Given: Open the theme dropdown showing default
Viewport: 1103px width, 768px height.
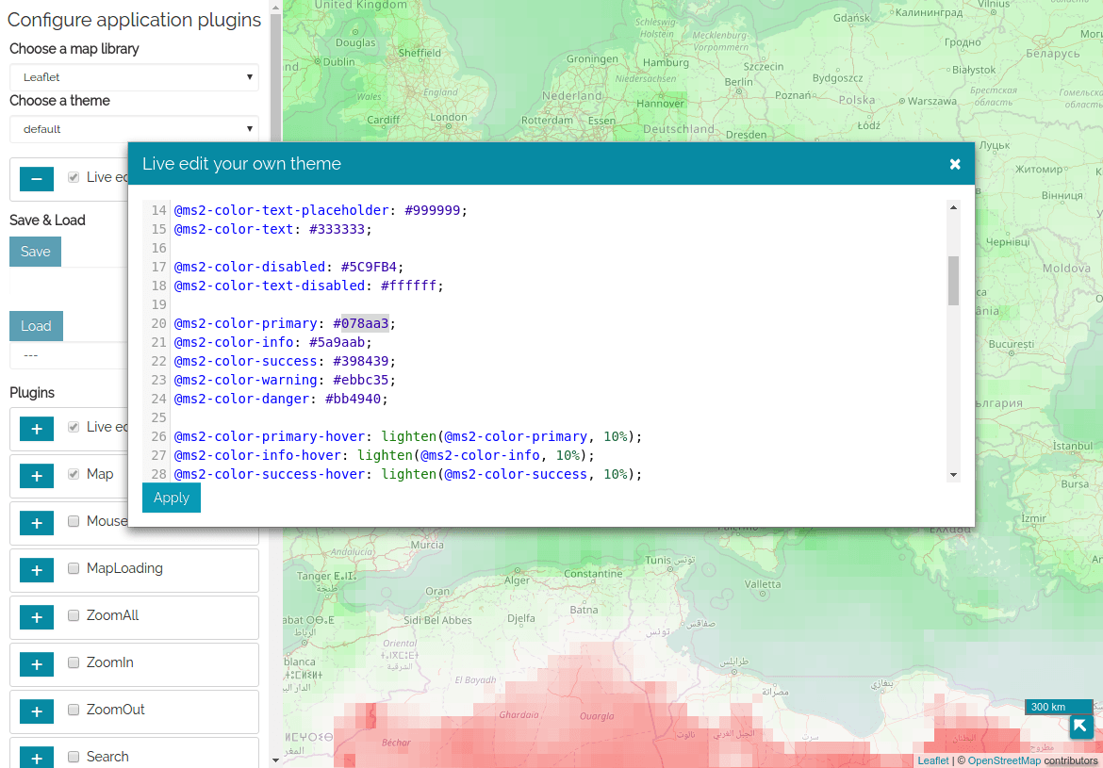Looking at the screenshot, I should click(134, 129).
